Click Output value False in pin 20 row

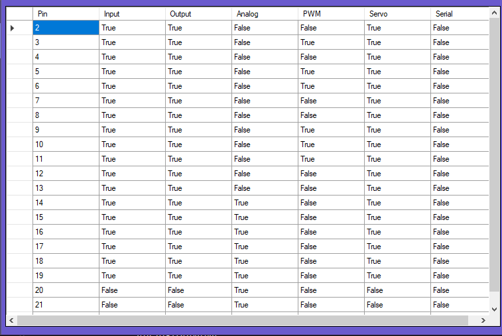[198, 290]
